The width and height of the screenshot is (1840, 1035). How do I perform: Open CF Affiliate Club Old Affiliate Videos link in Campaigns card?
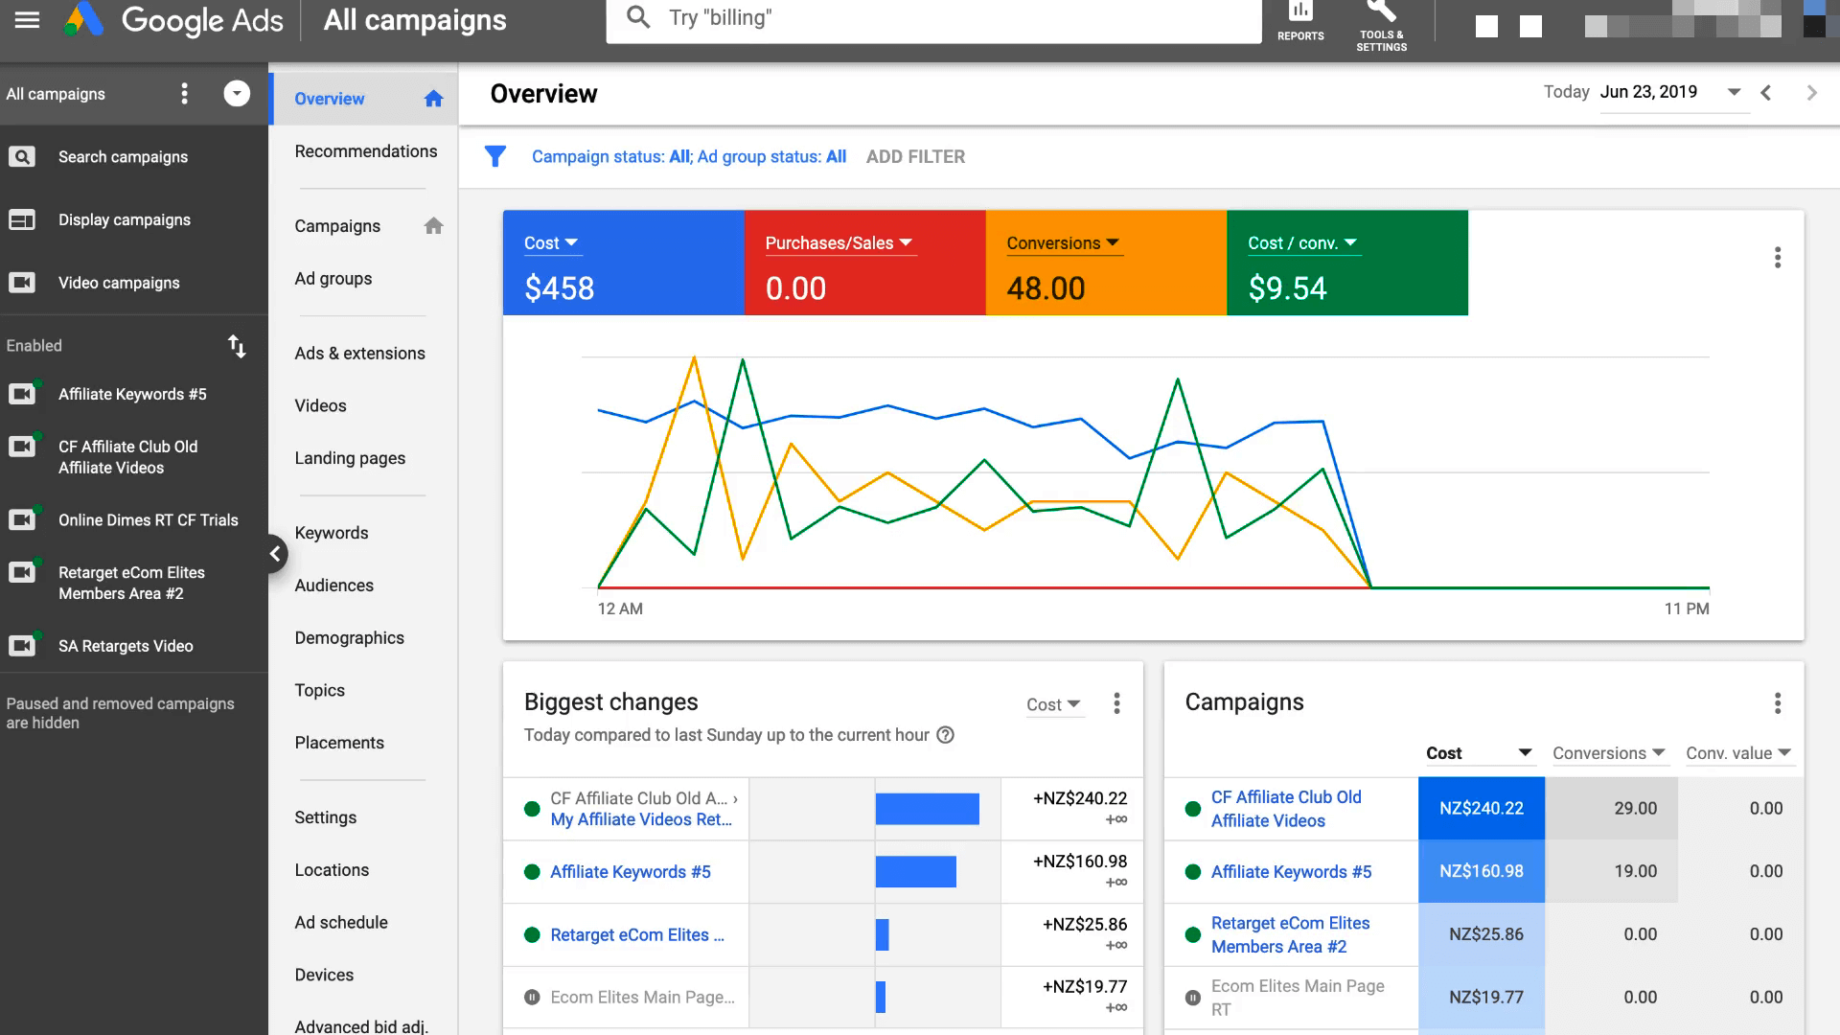[x=1286, y=809]
